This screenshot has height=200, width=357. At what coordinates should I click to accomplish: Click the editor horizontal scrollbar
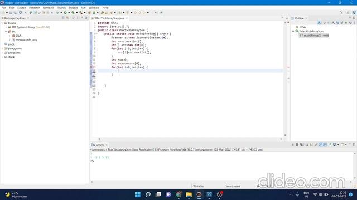click(x=190, y=139)
